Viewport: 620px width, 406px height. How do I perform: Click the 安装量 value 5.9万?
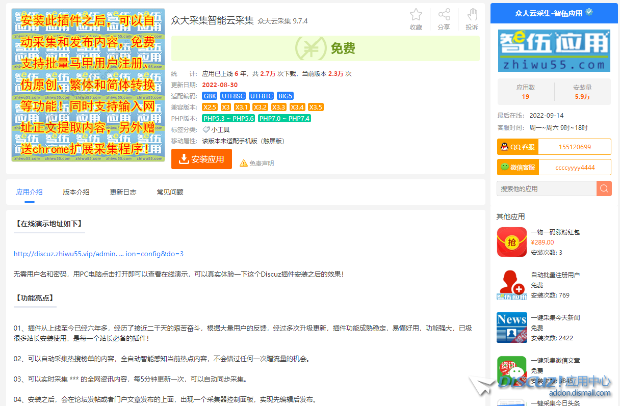(582, 96)
